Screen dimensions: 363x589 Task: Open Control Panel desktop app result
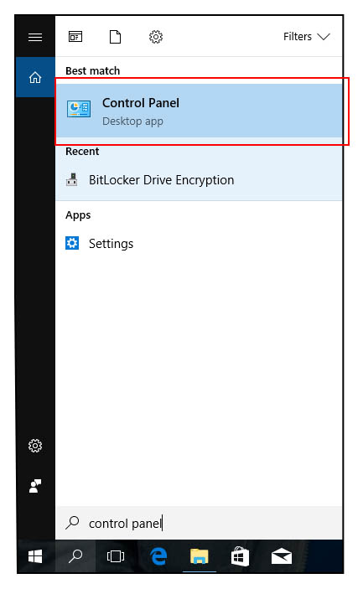point(199,111)
